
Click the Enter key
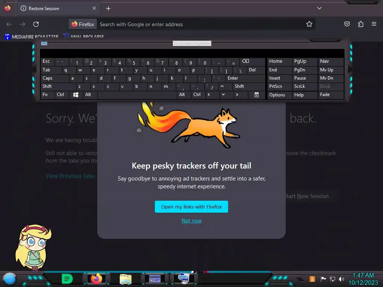click(245, 78)
